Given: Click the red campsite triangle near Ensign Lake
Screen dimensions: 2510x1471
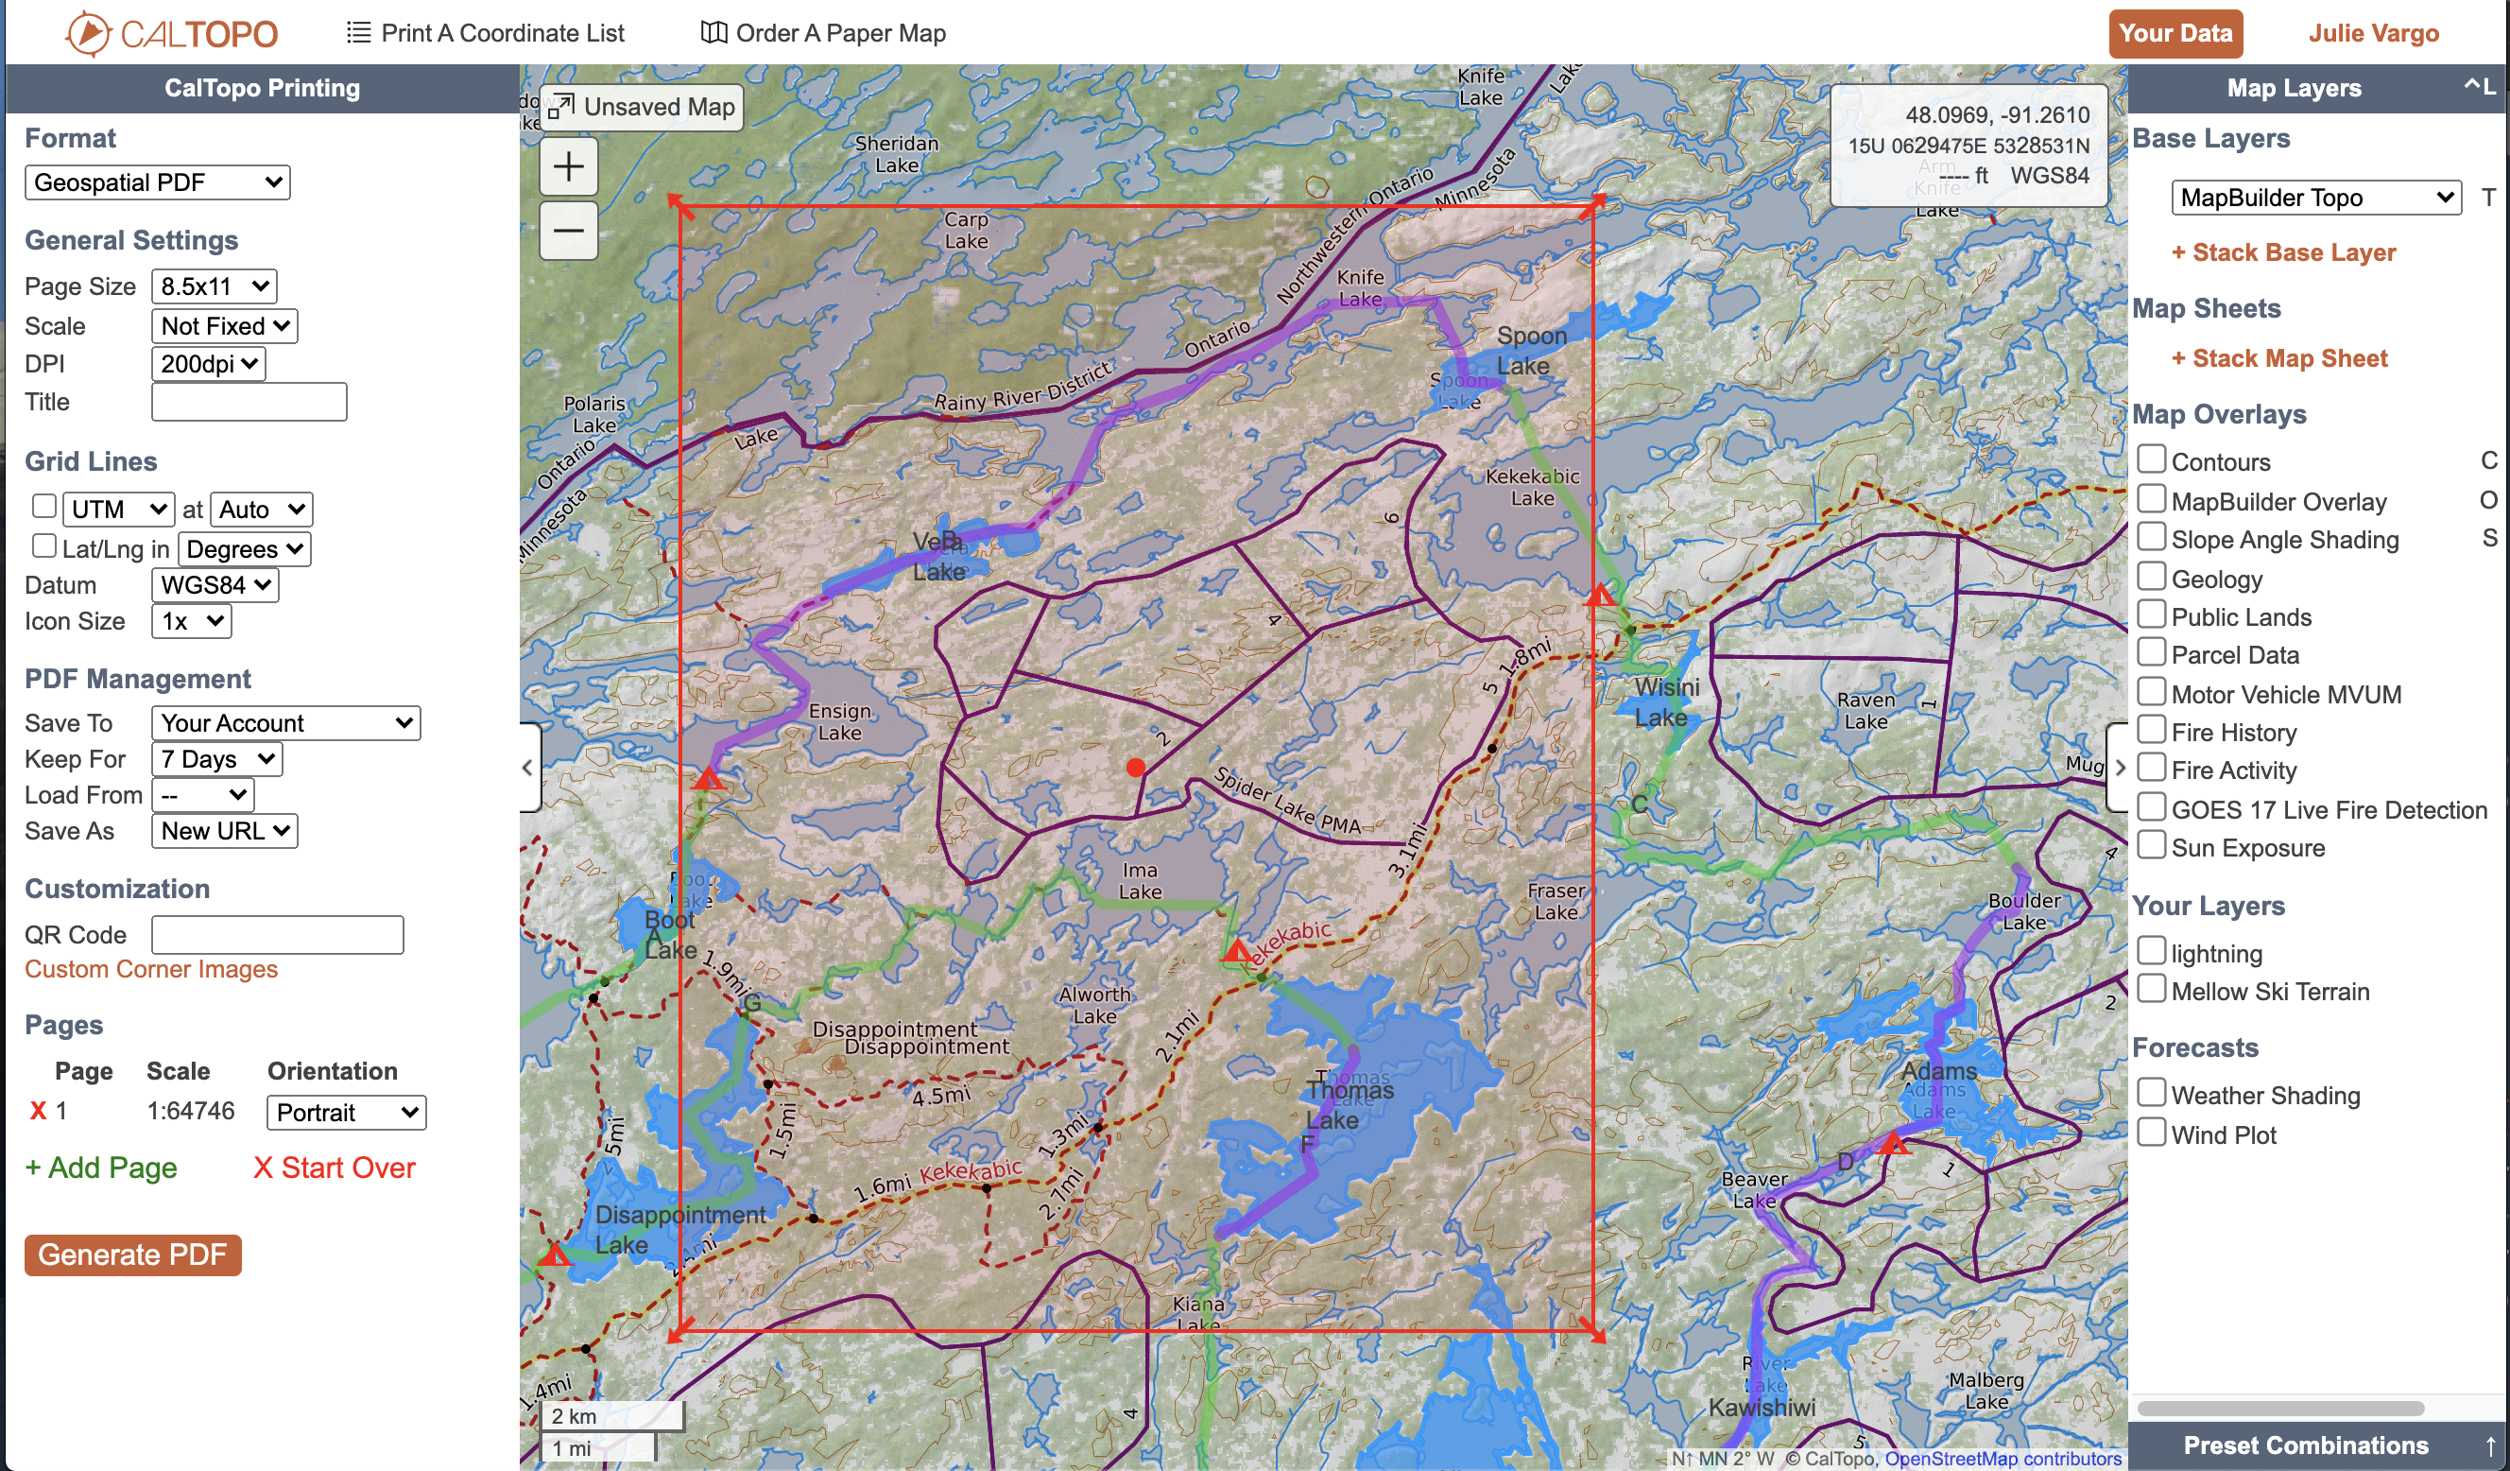Looking at the screenshot, I should point(708,778).
